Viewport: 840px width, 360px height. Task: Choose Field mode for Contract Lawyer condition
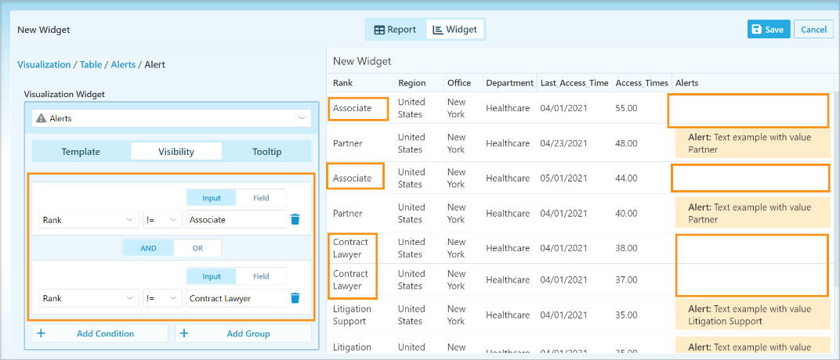click(261, 276)
